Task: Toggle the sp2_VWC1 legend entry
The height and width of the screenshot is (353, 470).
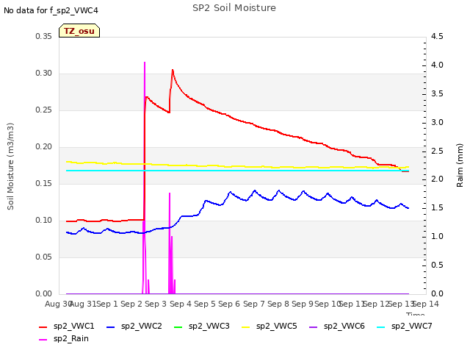Action: pos(67,326)
